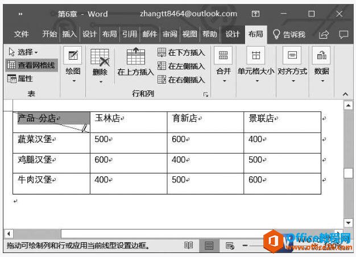356x257 pixels.
Task: Click 在下方插入 to insert row below
Action: [x=181, y=52]
